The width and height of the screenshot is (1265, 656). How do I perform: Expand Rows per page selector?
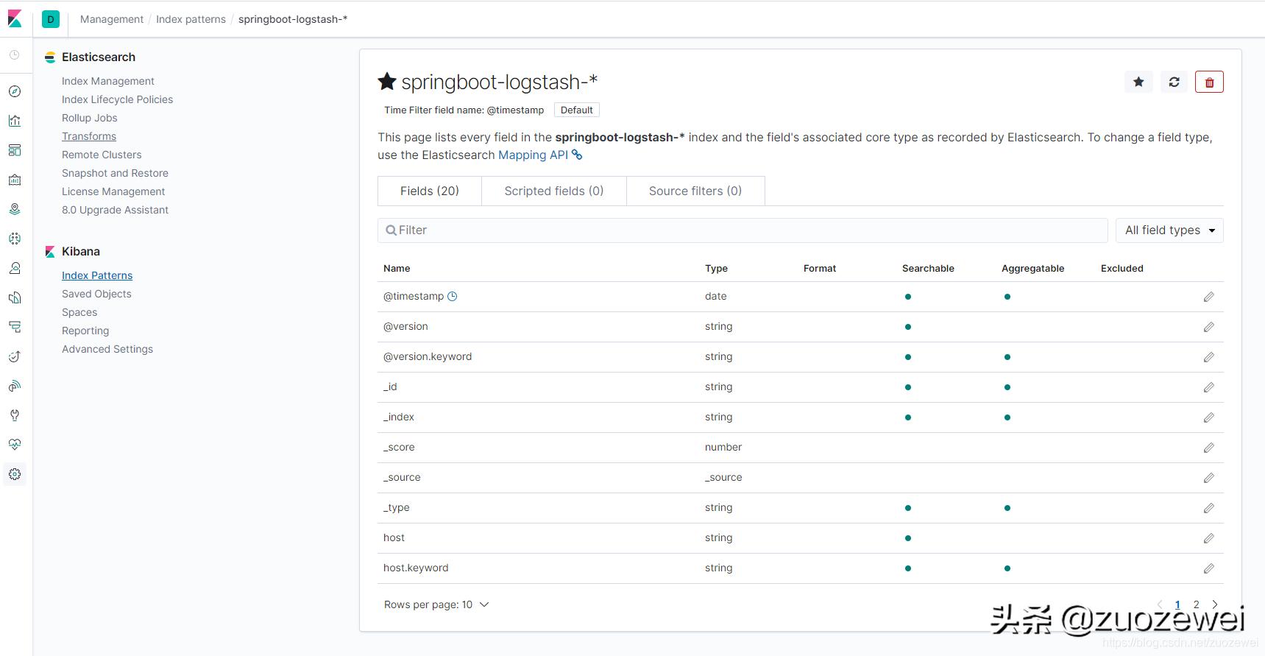click(x=436, y=604)
